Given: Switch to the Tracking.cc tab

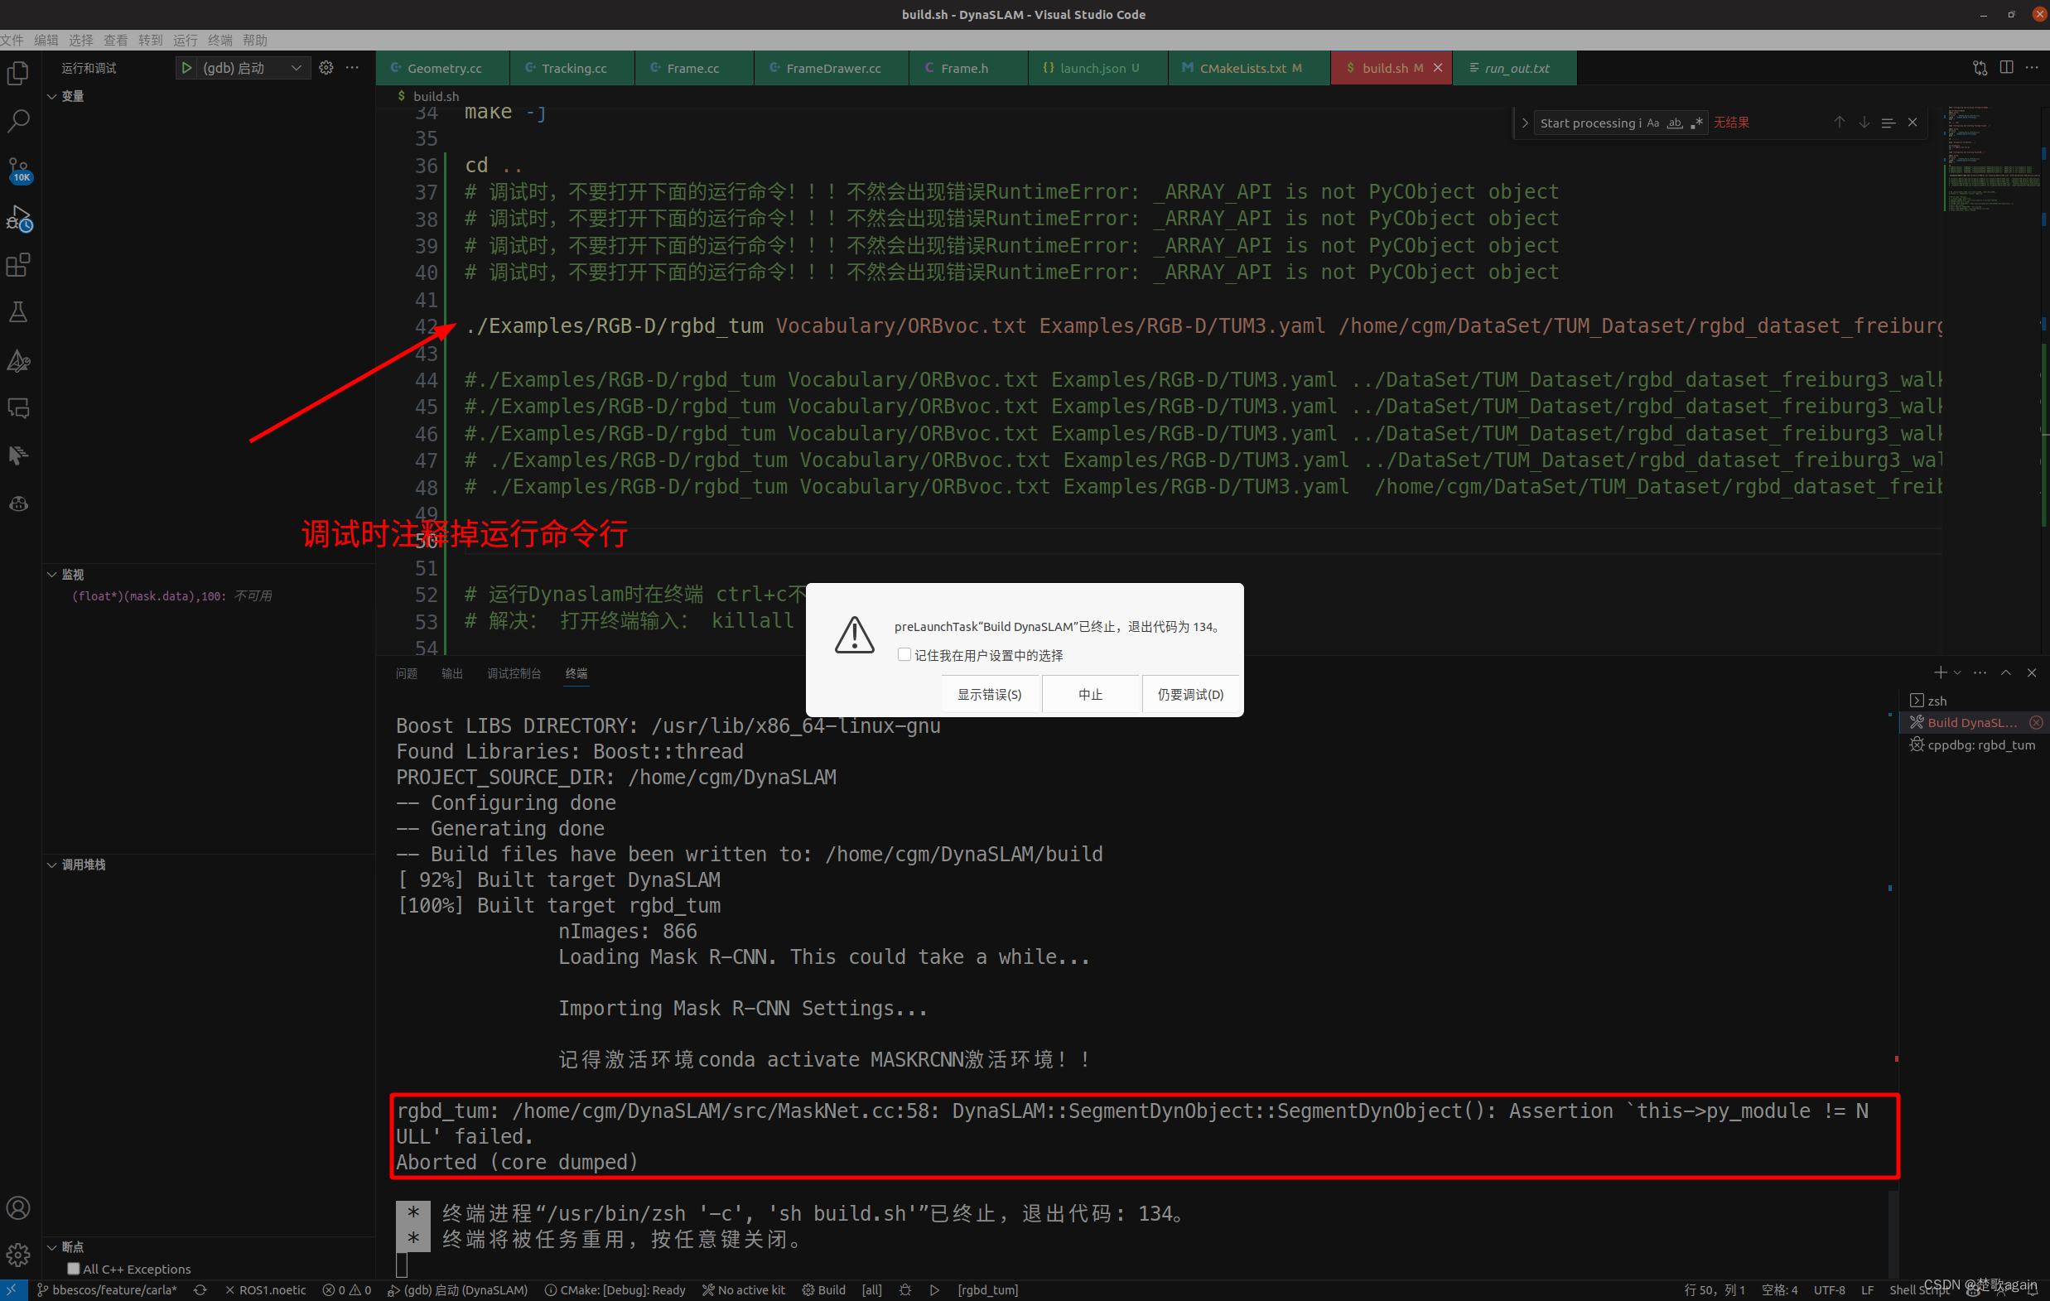Looking at the screenshot, I should [x=572, y=68].
